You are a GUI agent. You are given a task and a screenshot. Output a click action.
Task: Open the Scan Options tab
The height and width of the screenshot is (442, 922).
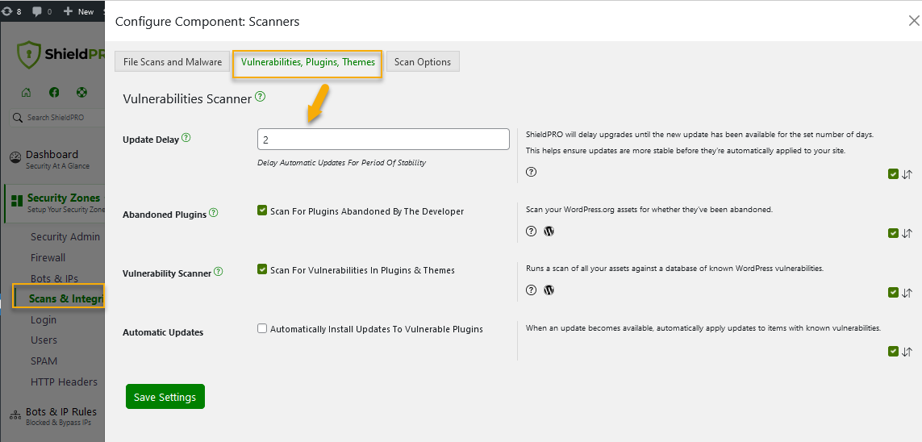click(x=423, y=62)
